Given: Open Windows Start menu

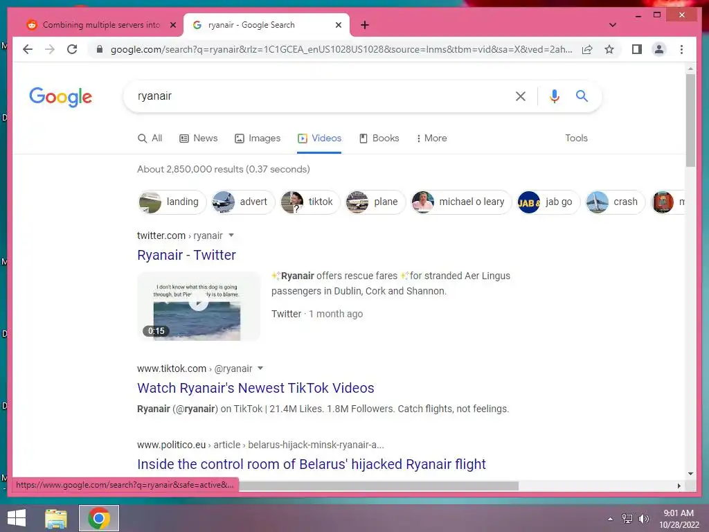Looking at the screenshot, I should (x=17, y=518).
